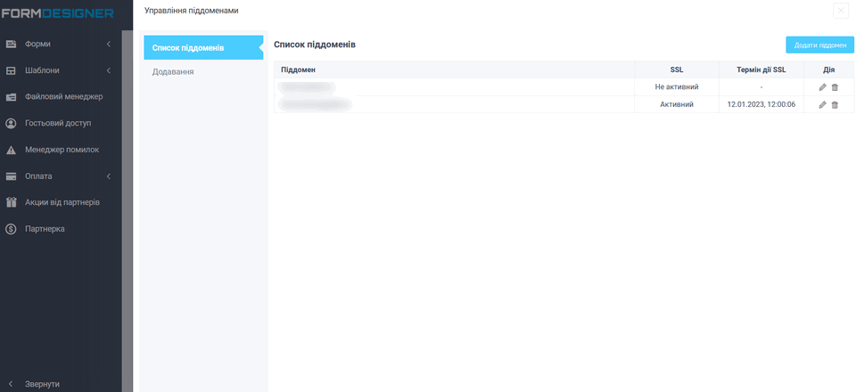Image resolution: width=856 pixels, height=392 pixels.
Task: Open the Додавання tab
Action: coord(173,72)
